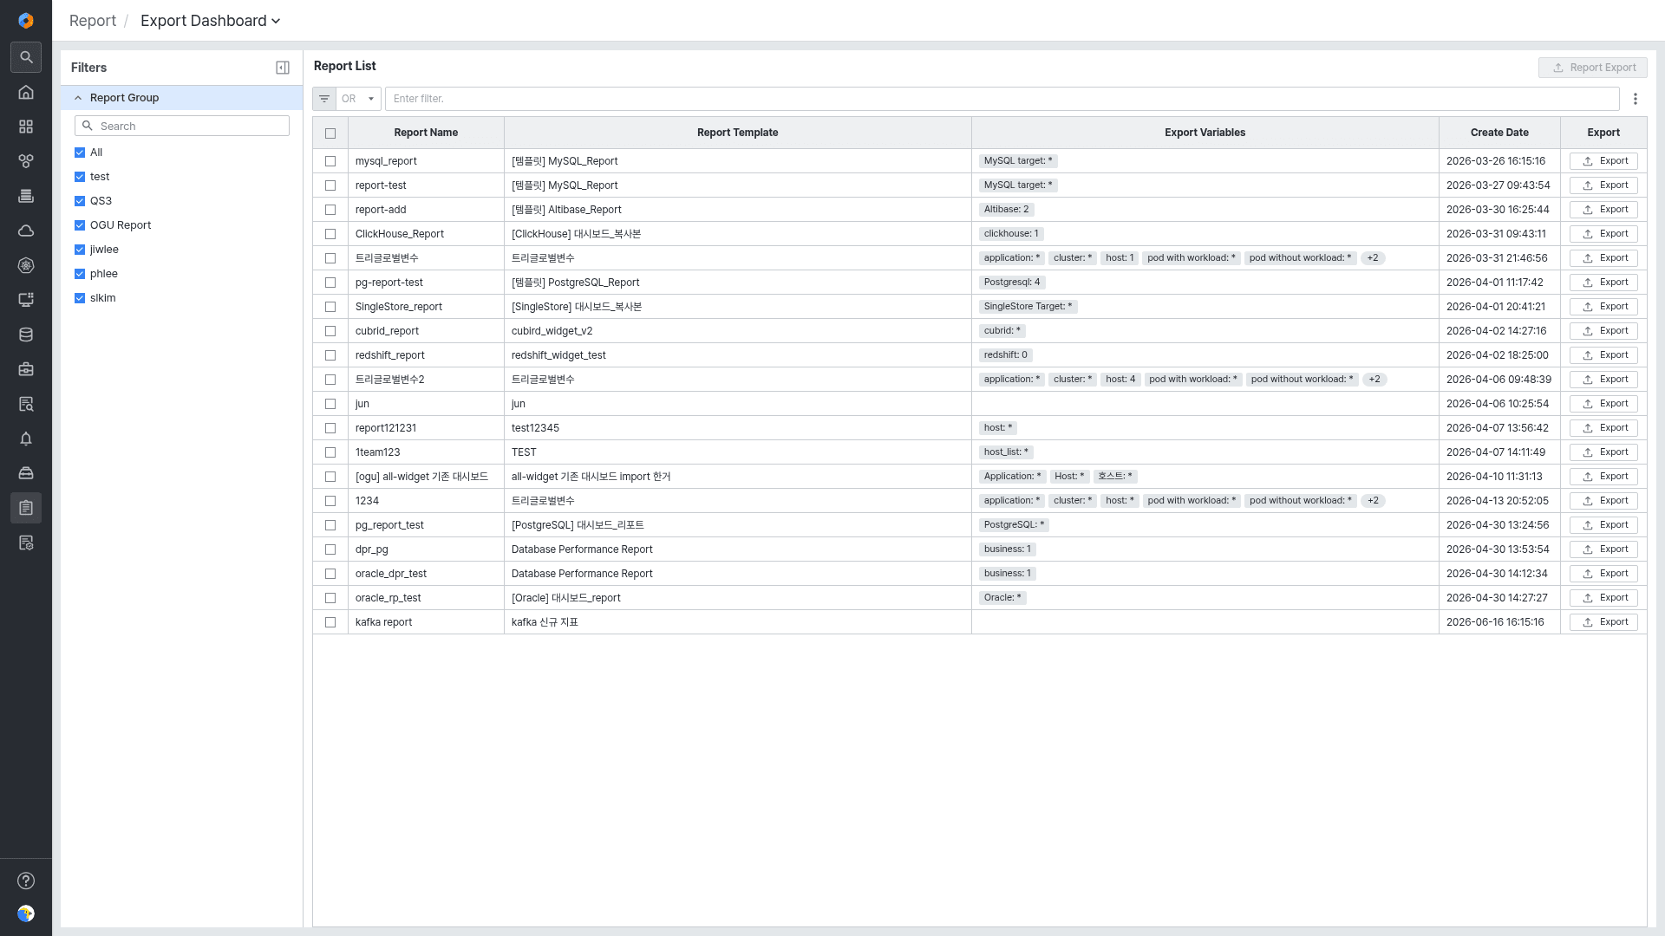Click the 'host_list: *' variable tag
1665x936 pixels.
[1006, 452]
